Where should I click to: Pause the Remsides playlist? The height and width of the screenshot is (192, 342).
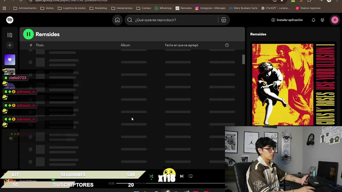tap(28, 34)
